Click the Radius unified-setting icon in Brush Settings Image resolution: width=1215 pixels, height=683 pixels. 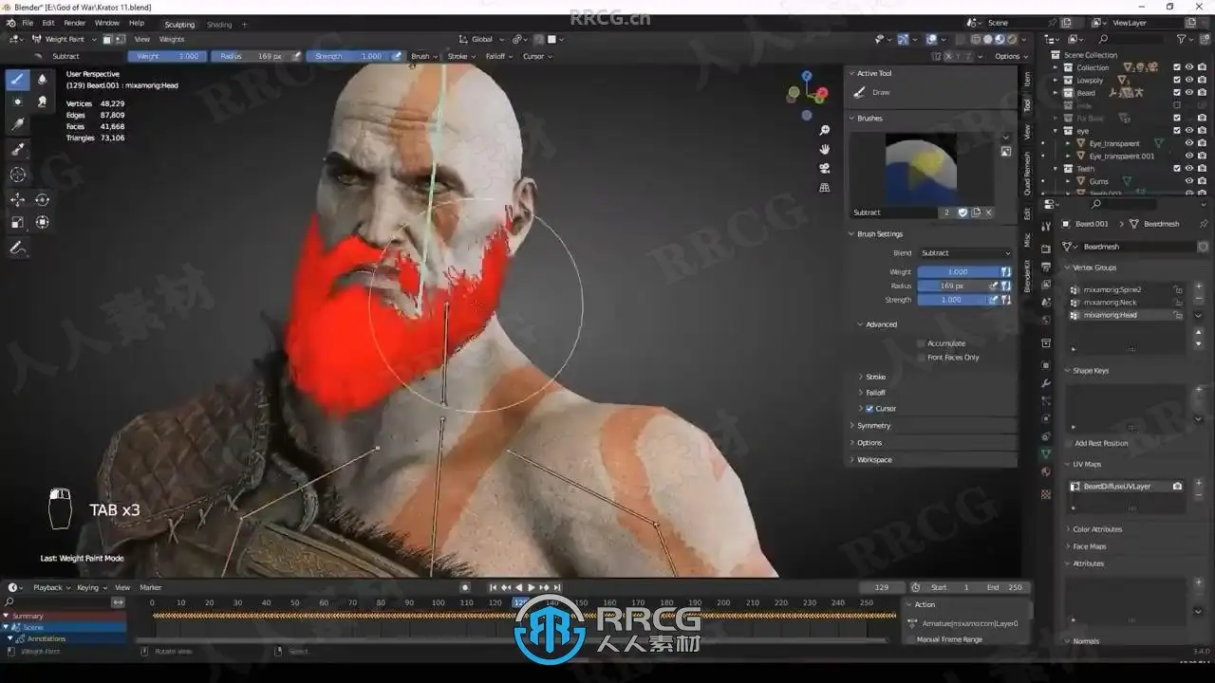(1006, 286)
